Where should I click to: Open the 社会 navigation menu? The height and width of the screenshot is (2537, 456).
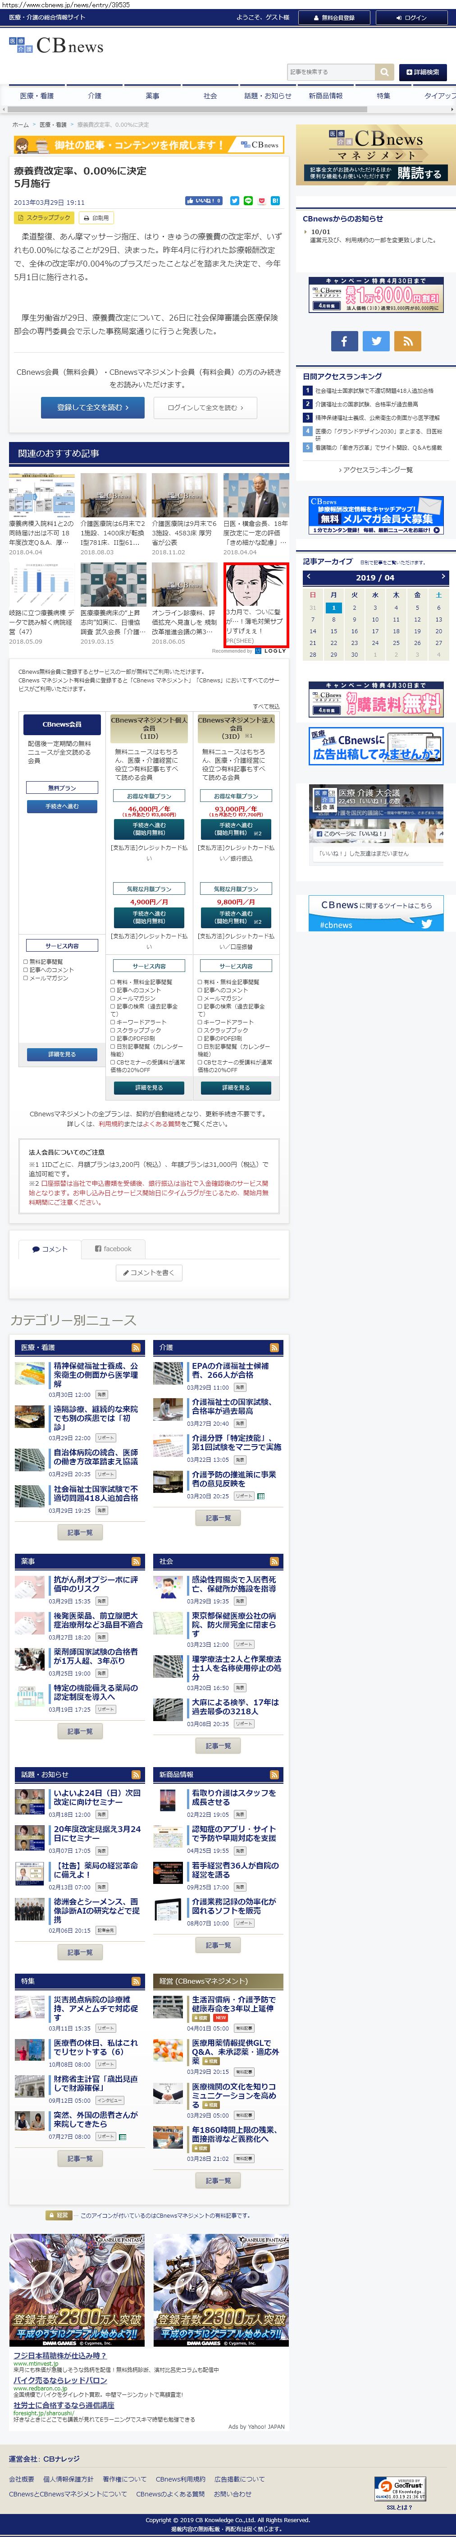tap(210, 96)
